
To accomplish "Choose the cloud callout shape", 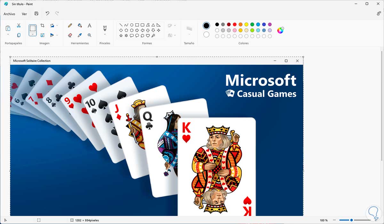I will tap(142, 36).
